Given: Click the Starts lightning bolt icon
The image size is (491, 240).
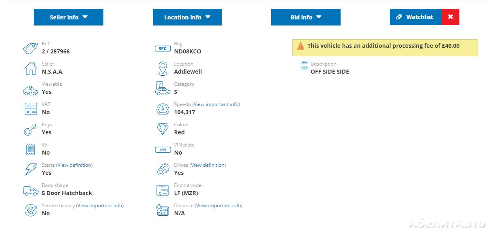Looking at the screenshot, I should click(x=30, y=170).
